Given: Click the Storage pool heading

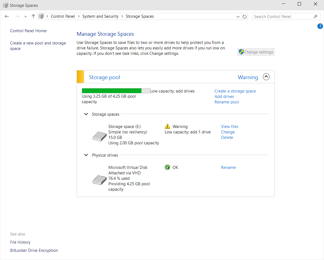Looking at the screenshot, I should coord(104,77).
